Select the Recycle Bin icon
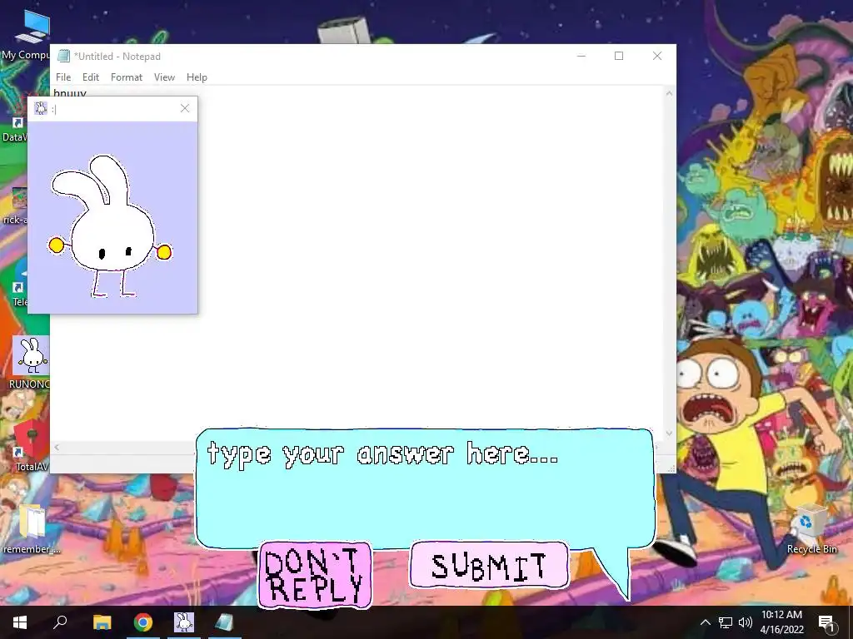This screenshot has width=853, height=639. tap(811, 528)
